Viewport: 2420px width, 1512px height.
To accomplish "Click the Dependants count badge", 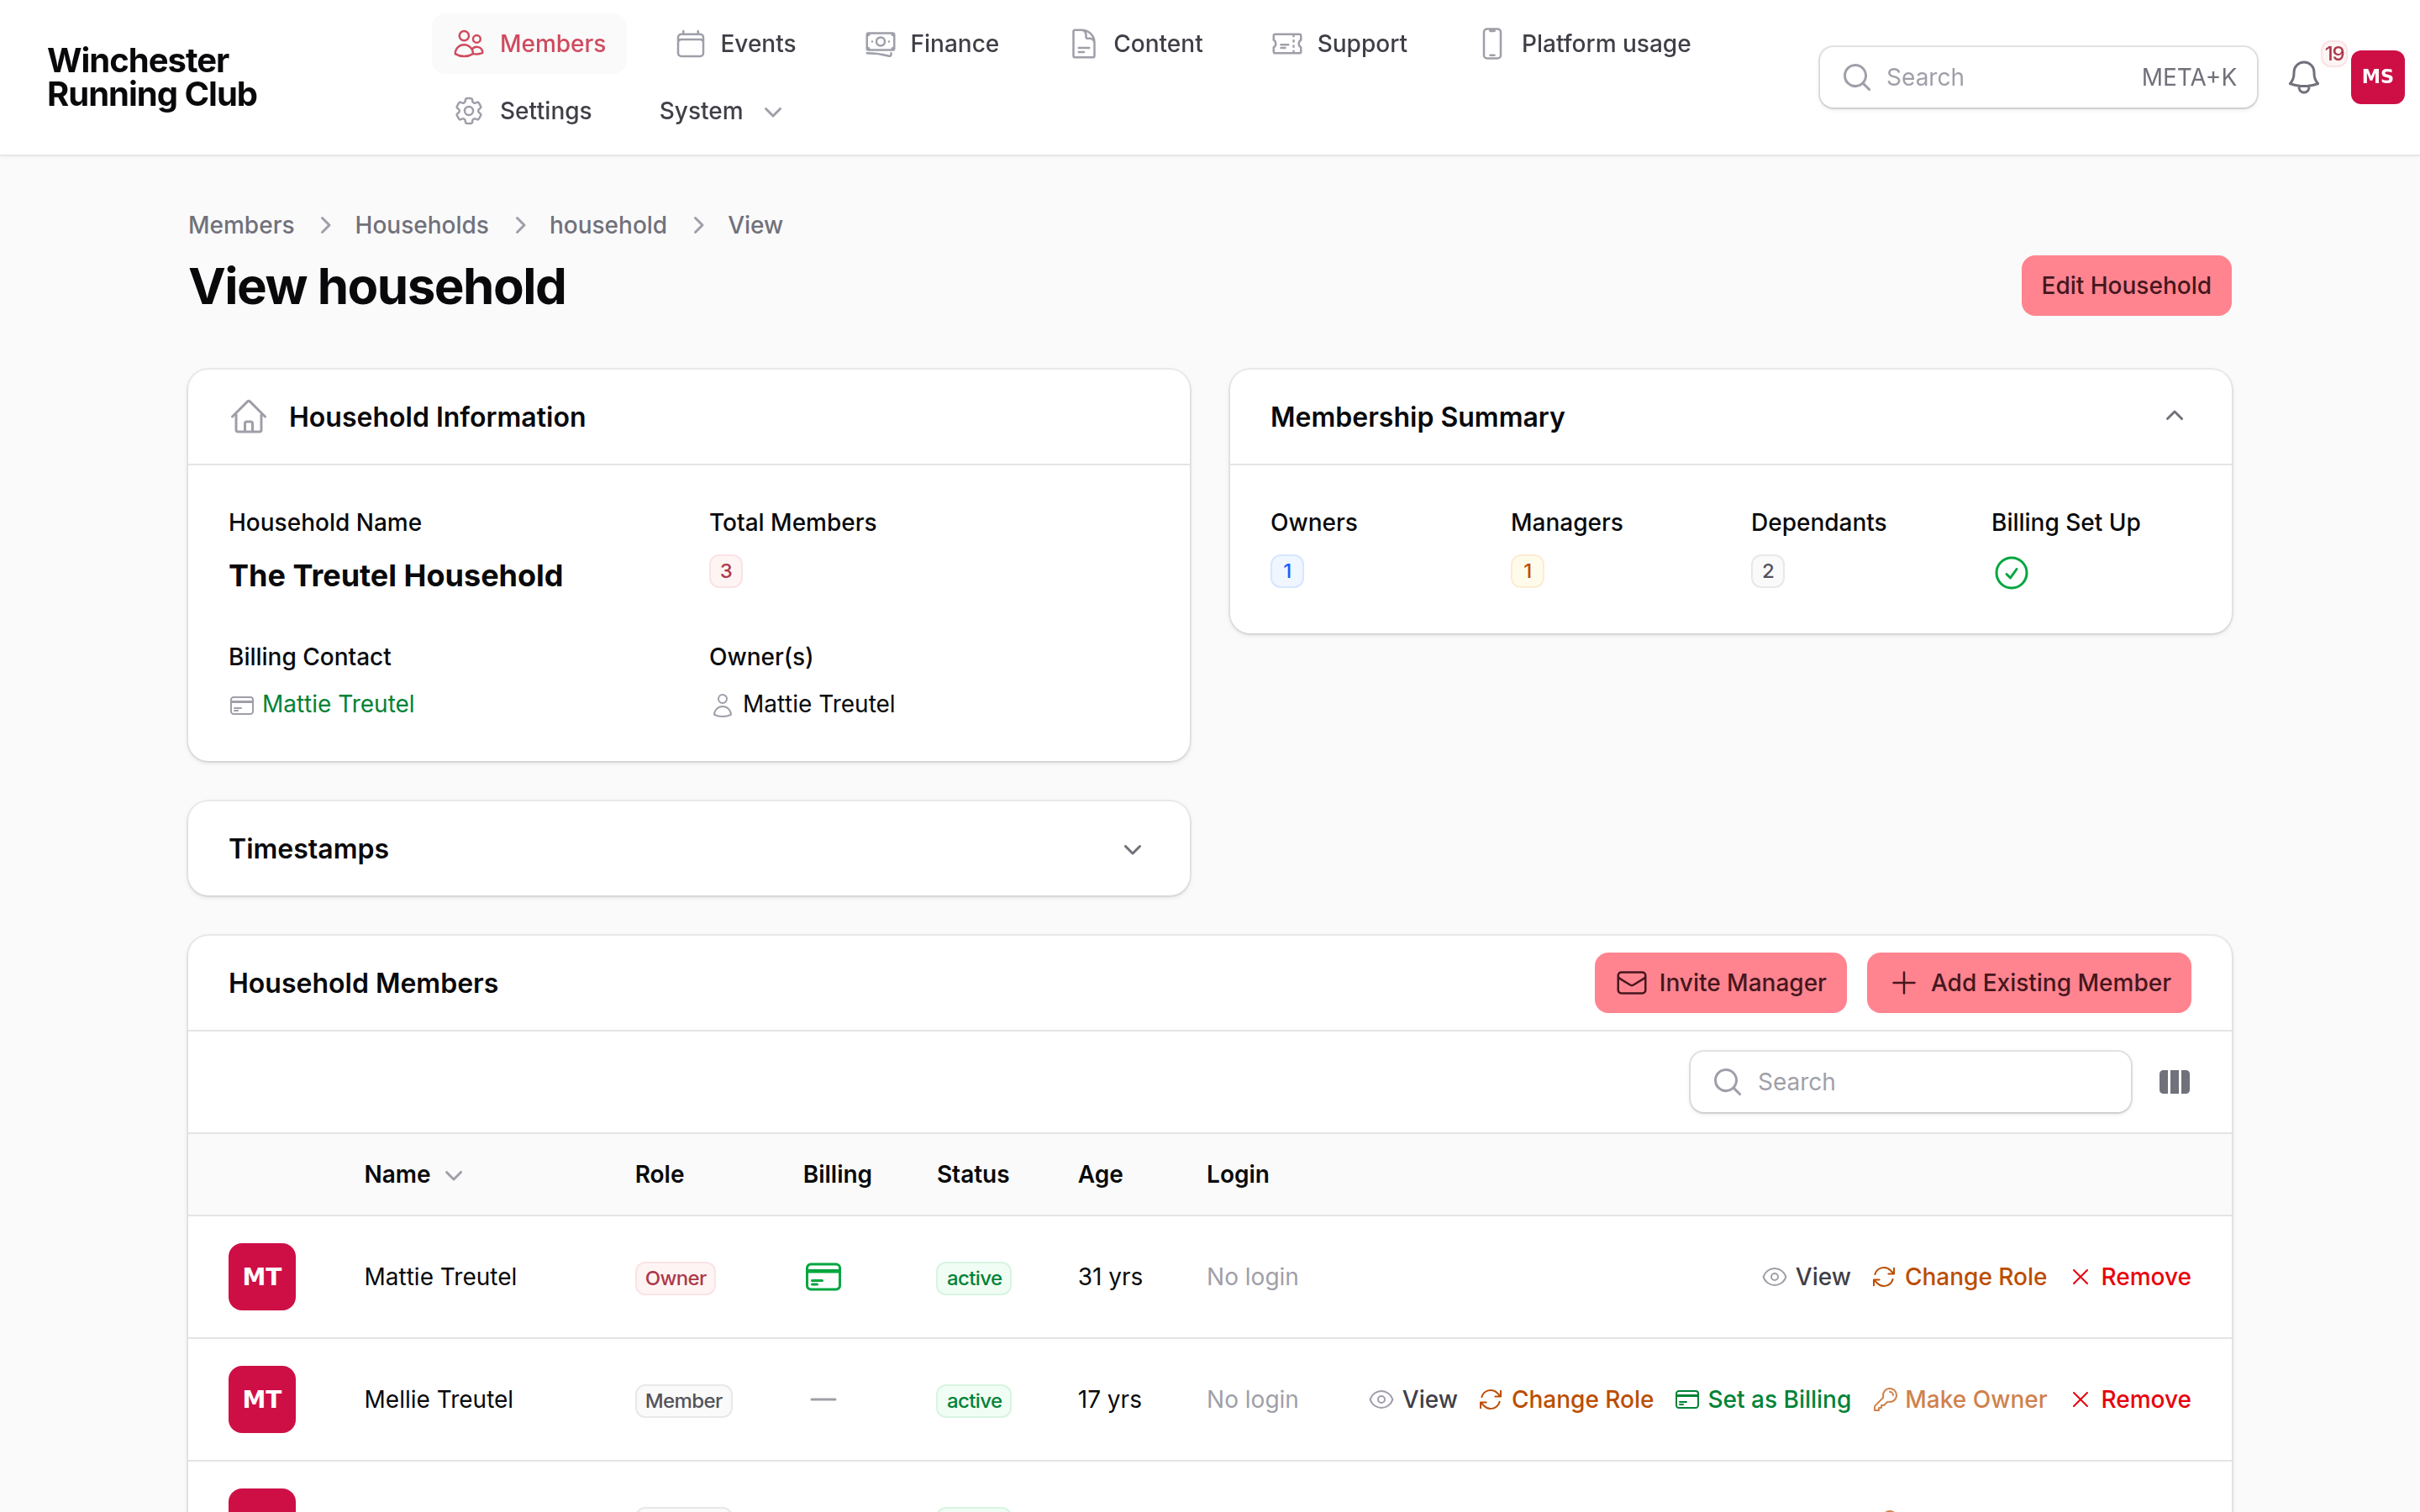I will click(x=1767, y=571).
